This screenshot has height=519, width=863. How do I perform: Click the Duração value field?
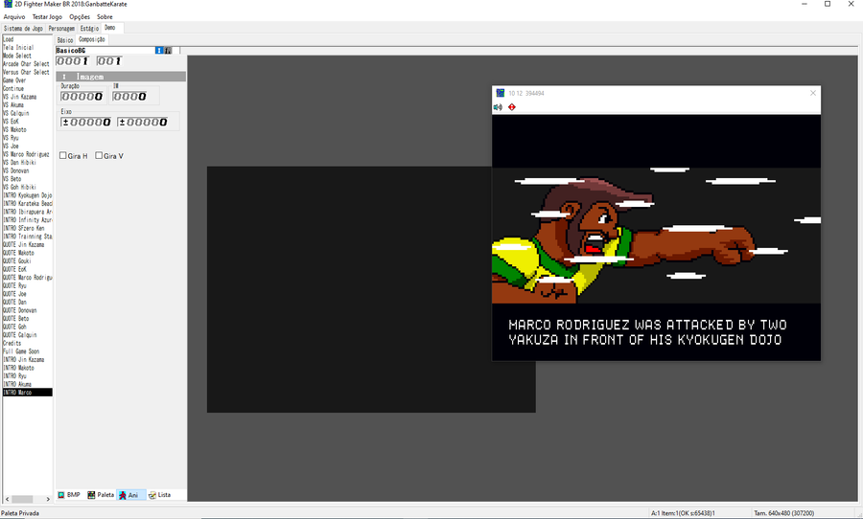tap(82, 97)
